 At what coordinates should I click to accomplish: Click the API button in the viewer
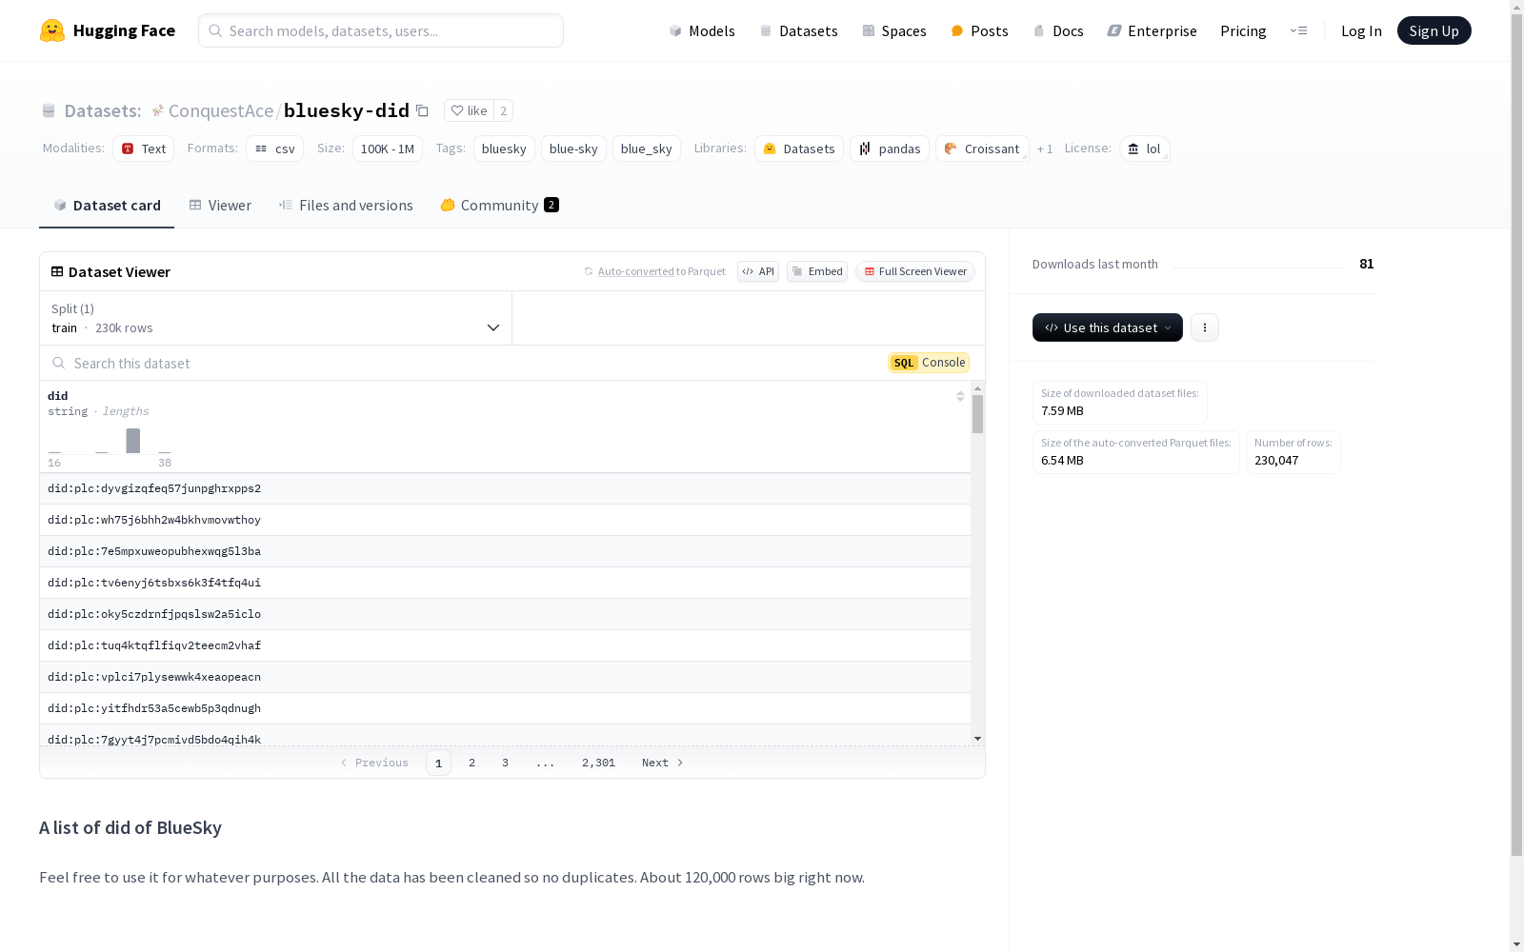point(758,271)
